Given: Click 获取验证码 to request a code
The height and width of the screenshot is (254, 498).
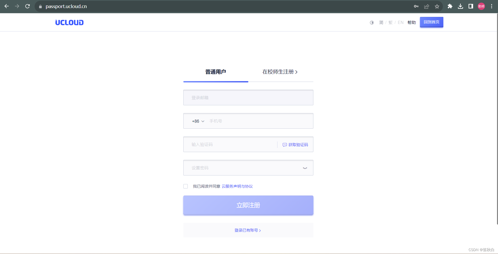Looking at the screenshot, I should pos(295,145).
